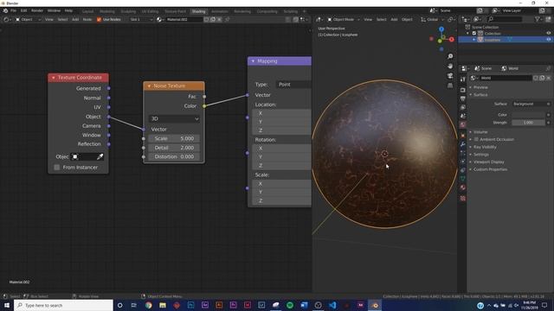Open the Node menu in shader editor

click(87, 19)
